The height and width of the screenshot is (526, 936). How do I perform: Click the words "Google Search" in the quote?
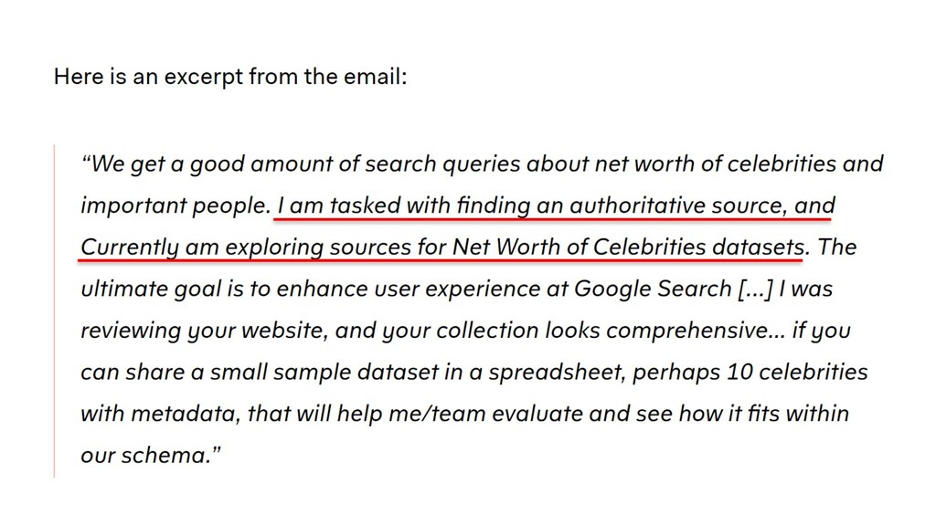653,289
